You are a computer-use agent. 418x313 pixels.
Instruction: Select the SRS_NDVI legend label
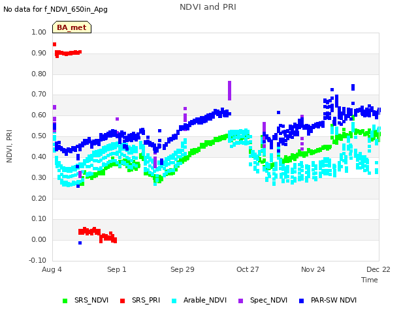tap(91, 300)
